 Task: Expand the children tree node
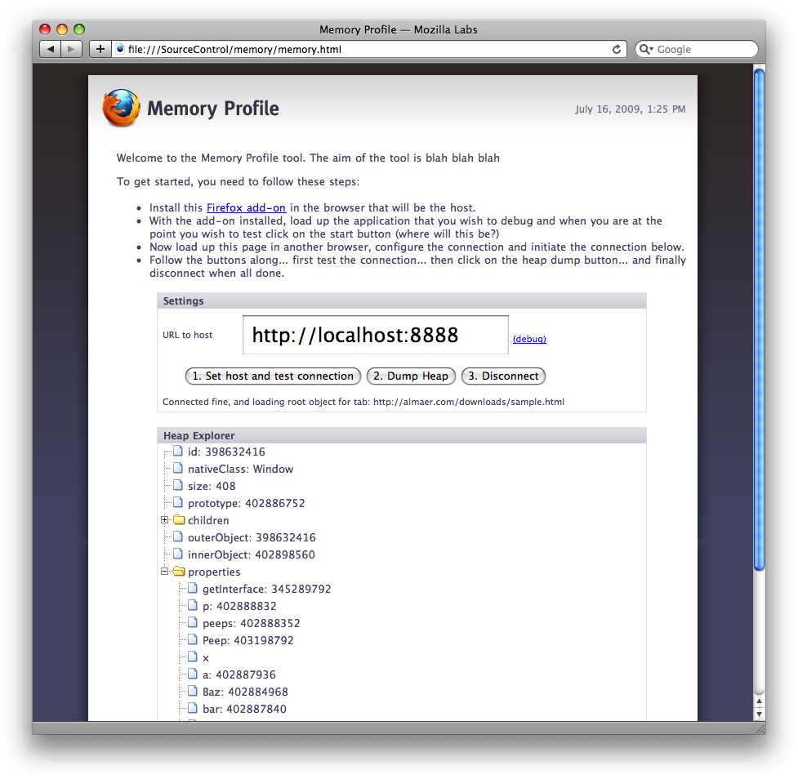point(165,520)
